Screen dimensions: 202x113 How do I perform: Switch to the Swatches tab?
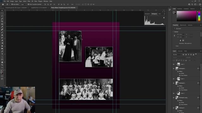(180, 9)
